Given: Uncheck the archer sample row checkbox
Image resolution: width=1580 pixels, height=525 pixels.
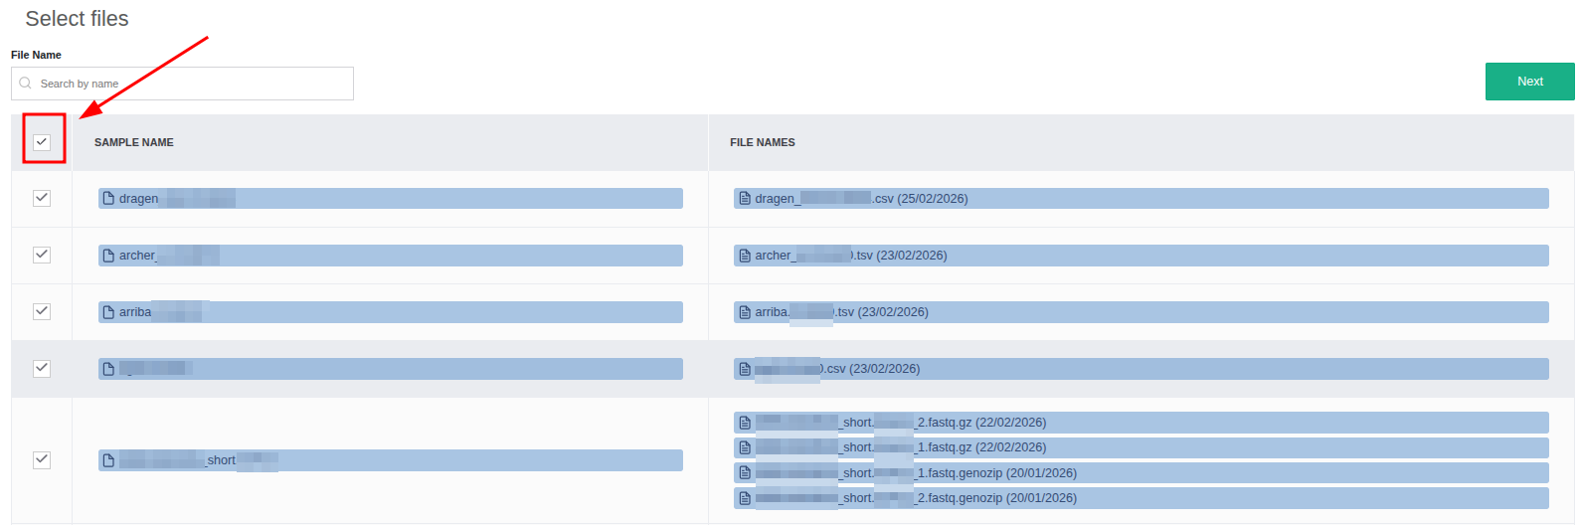Looking at the screenshot, I should pos(42,255).
